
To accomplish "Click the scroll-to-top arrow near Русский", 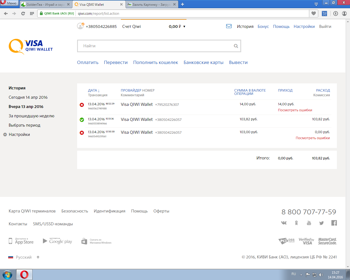I will tap(38, 257).
